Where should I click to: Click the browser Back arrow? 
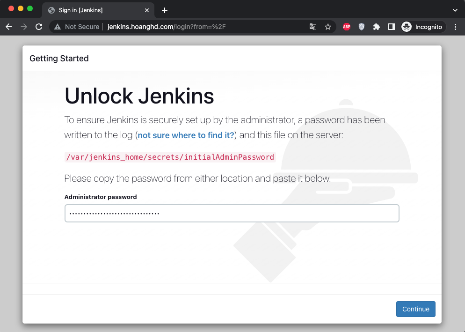coord(9,27)
